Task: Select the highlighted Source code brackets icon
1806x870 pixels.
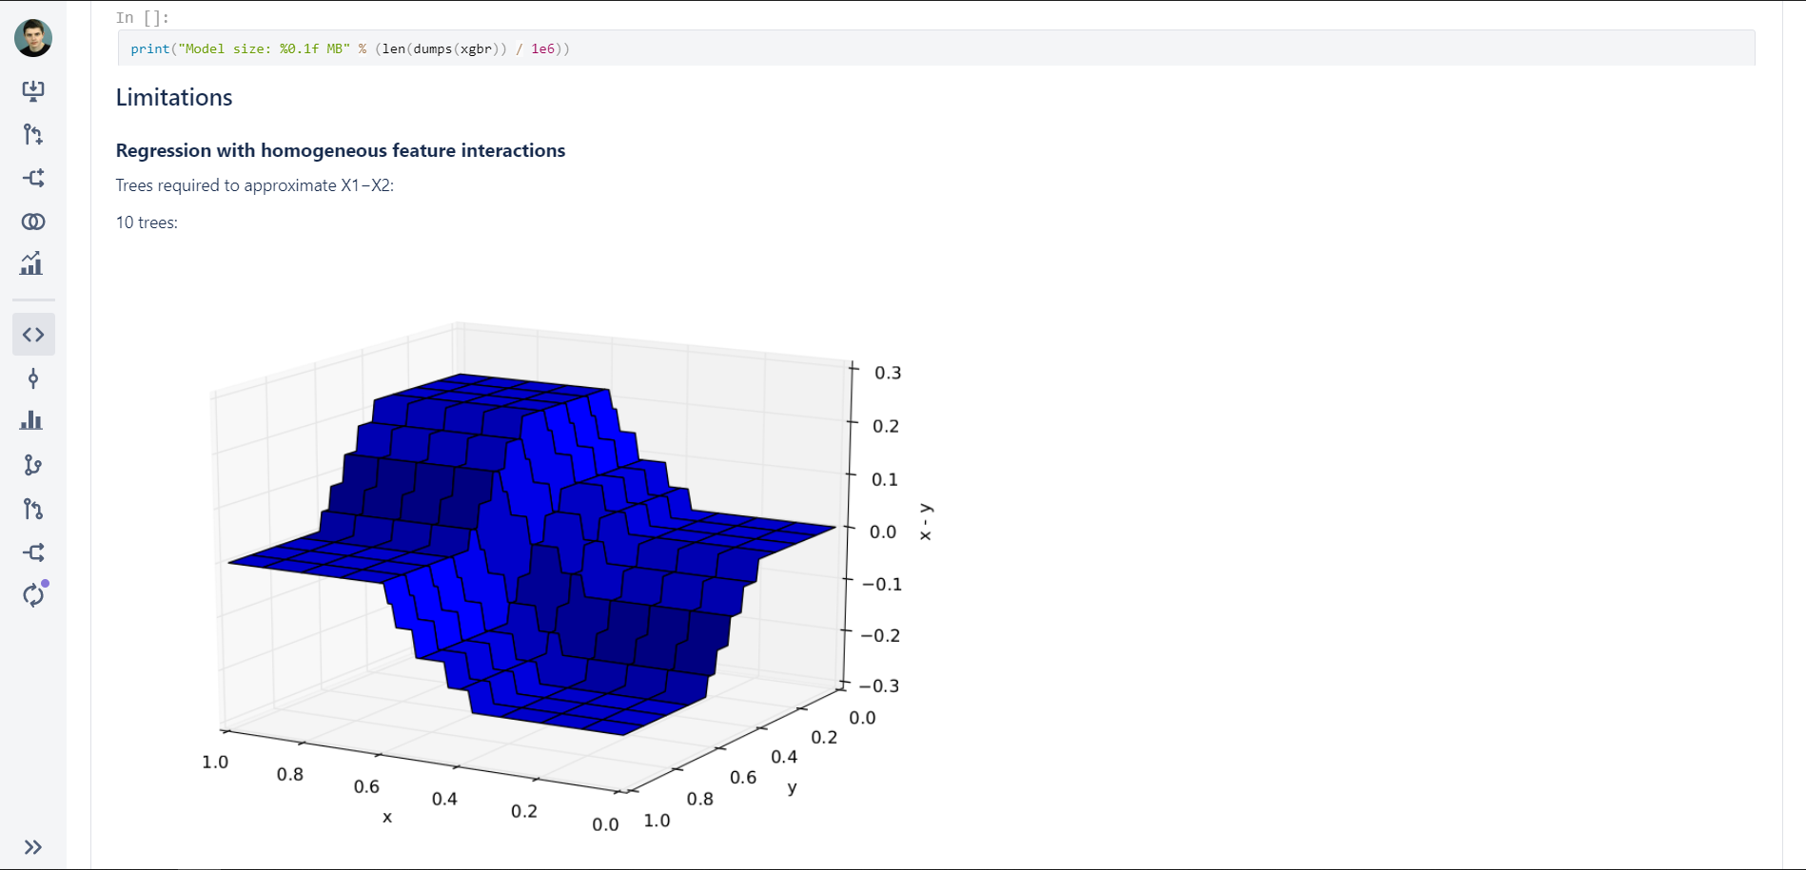Action: [x=33, y=335]
